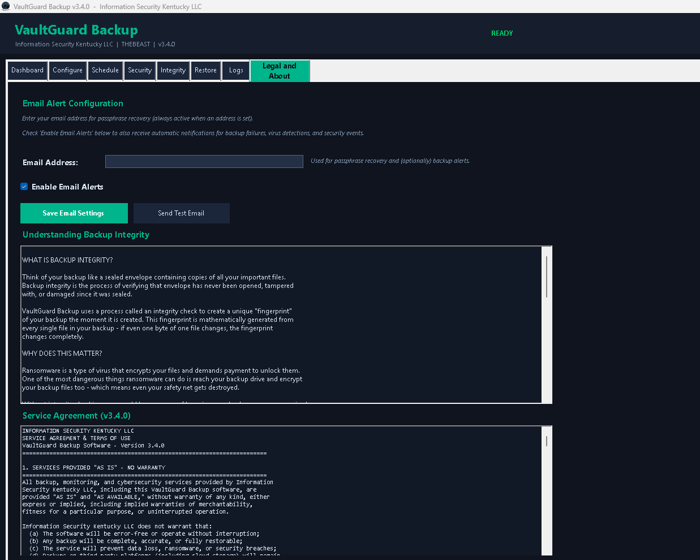This screenshot has width=700, height=560.
Task: Switch to the Configure tab
Action: coord(67,71)
